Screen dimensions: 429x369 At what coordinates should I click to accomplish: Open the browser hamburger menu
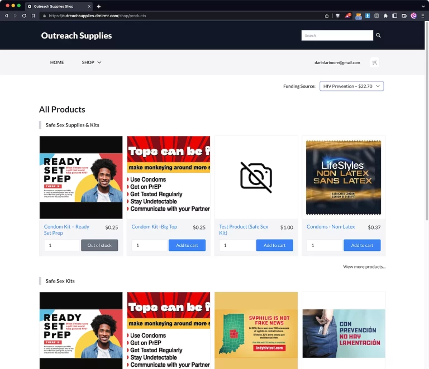coord(422,16)
